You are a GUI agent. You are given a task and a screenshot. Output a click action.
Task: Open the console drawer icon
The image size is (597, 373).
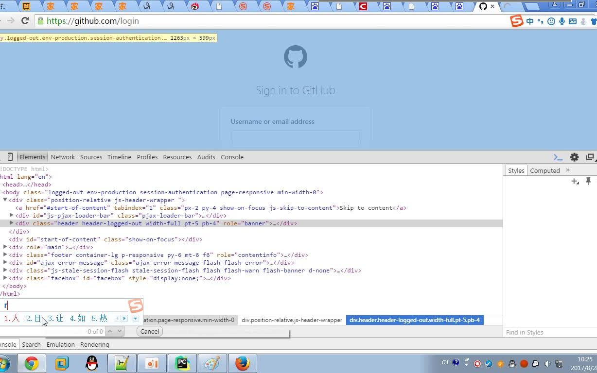click(x=558, y=157)
